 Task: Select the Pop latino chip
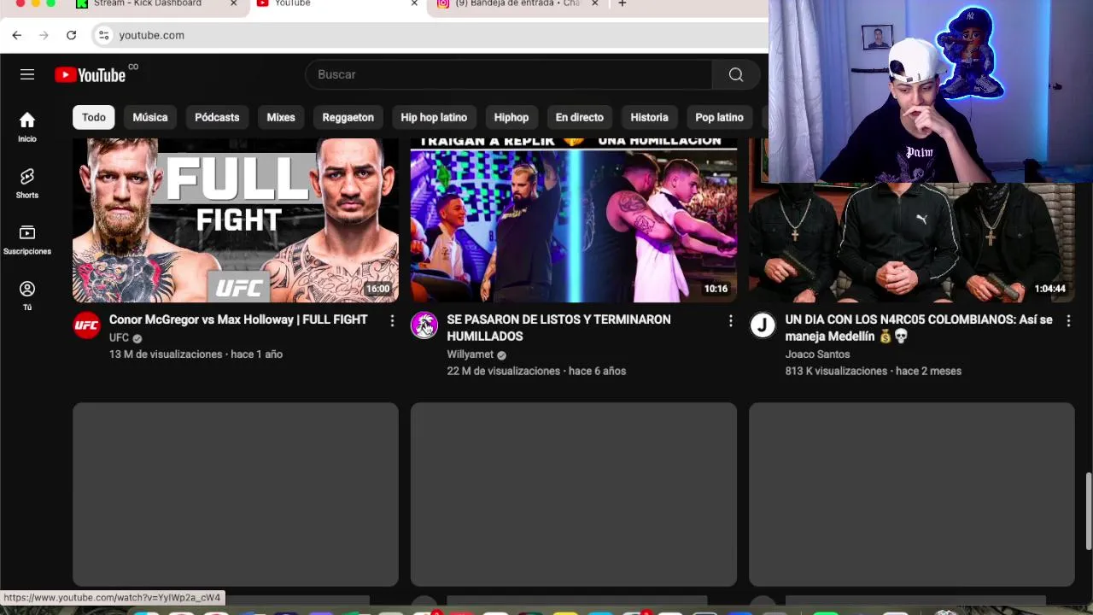(x=719, y=117)
